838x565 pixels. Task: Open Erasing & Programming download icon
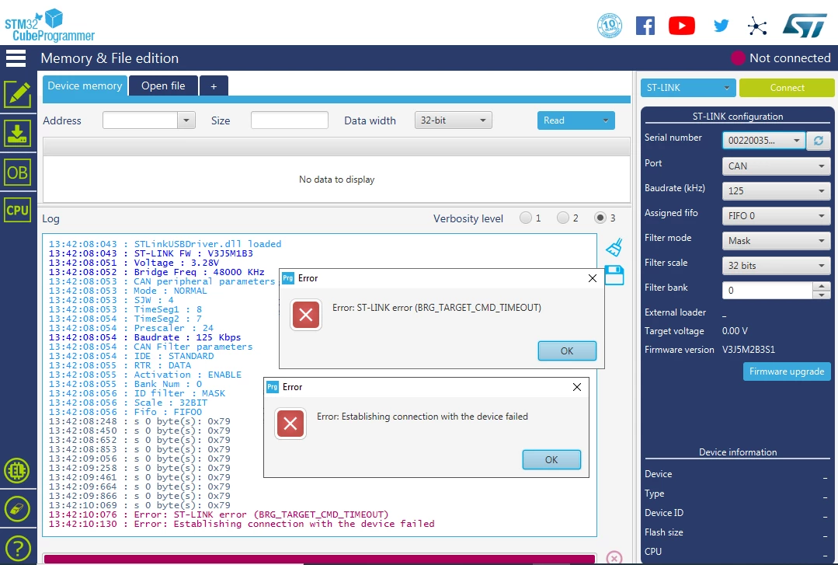pos(17,133)
